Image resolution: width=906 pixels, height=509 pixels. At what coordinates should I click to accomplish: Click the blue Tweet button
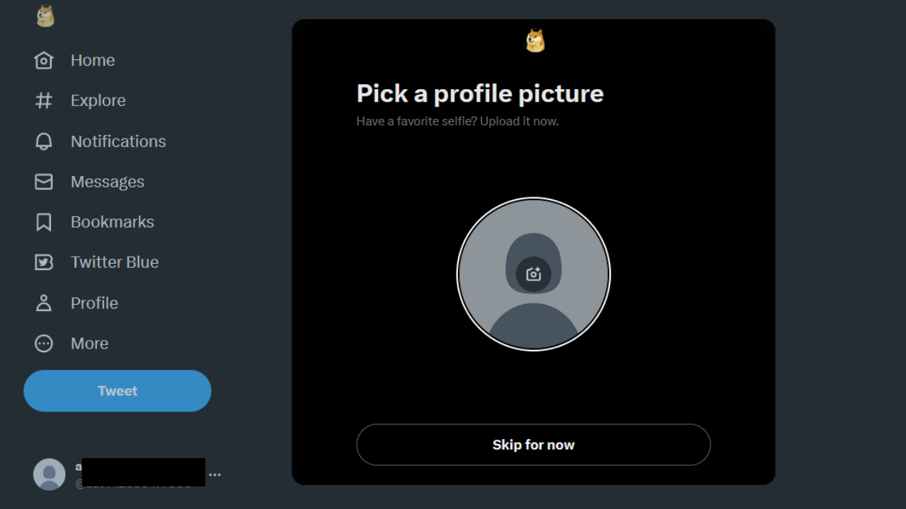pyautogui.click(x=117, y=391)
